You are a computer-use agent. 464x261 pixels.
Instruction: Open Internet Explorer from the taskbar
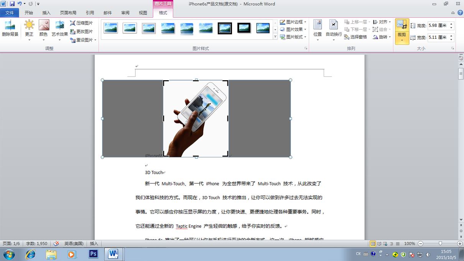pyautogui.click(x=31, y=254)
